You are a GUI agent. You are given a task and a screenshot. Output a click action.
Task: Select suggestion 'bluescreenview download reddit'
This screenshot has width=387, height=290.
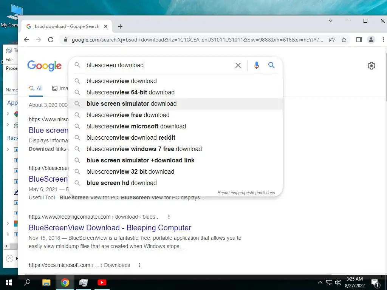click(175, 137)
